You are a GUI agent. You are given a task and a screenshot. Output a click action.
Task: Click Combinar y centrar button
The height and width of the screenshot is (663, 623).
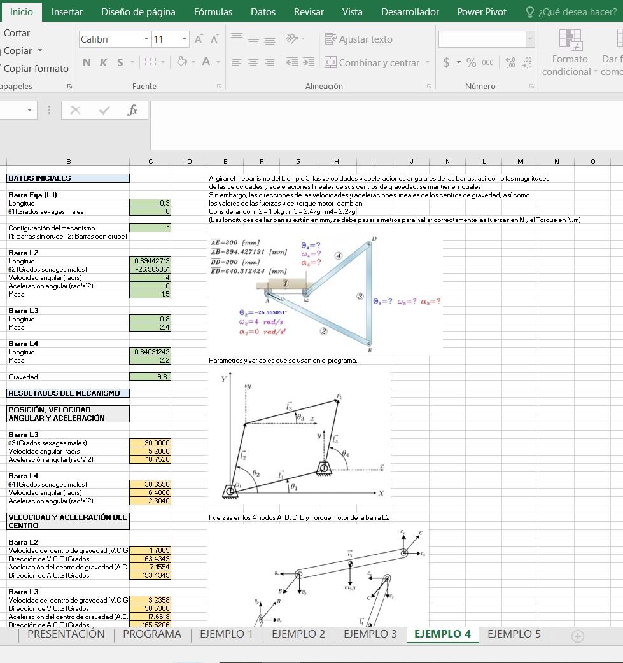click(x=372, y=62)
